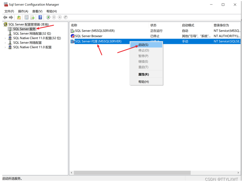The height and width of the screenshot is (184, 243).
Task: Click the Stop Service toolbar icon
Action: click(x=60, y=17)
